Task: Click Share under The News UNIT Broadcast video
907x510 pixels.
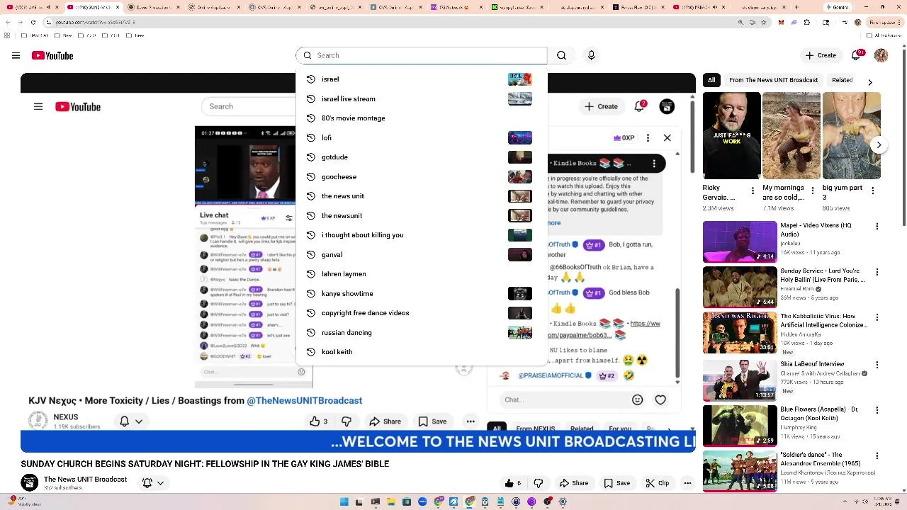Action: (573, 483)
